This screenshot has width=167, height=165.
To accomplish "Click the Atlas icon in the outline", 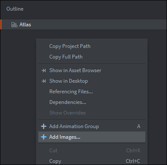I will pos(14,25).
